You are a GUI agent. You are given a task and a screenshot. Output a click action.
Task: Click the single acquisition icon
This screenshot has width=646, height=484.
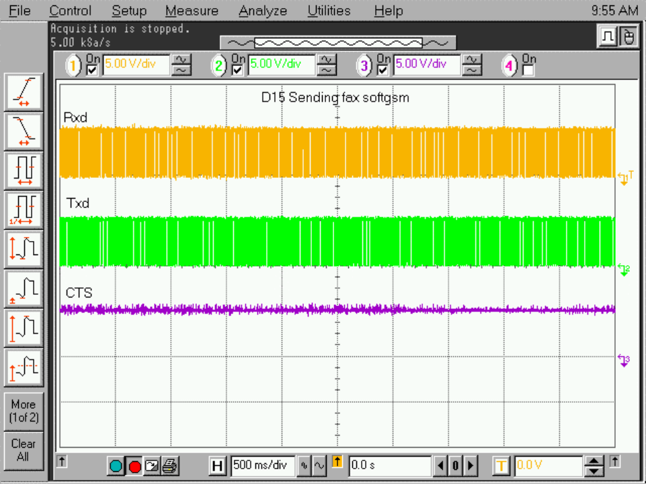point(152,467)
